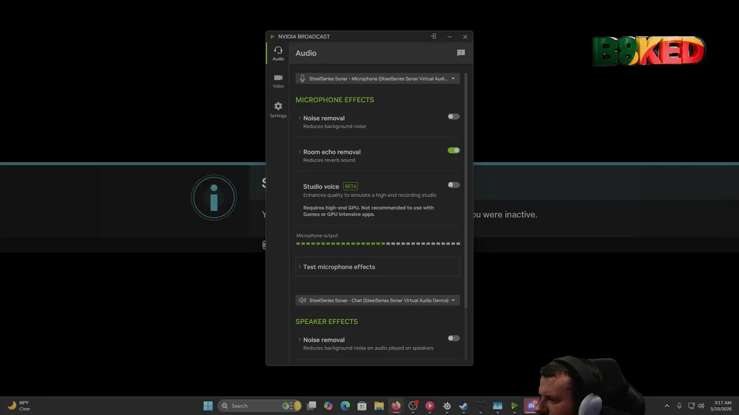The height and width of the screenshot is (415, 739).
Task: Click the 'Reduces reverb sound' description
Action: [329, 160]
